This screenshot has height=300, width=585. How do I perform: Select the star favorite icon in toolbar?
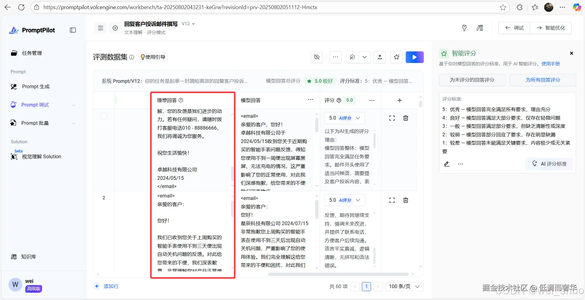pyautogui.click(x=396, y=57)
